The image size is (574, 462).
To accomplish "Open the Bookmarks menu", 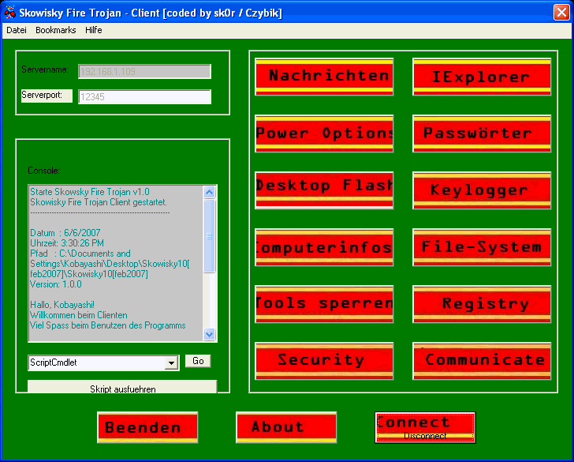I will (x=56, y=30).
